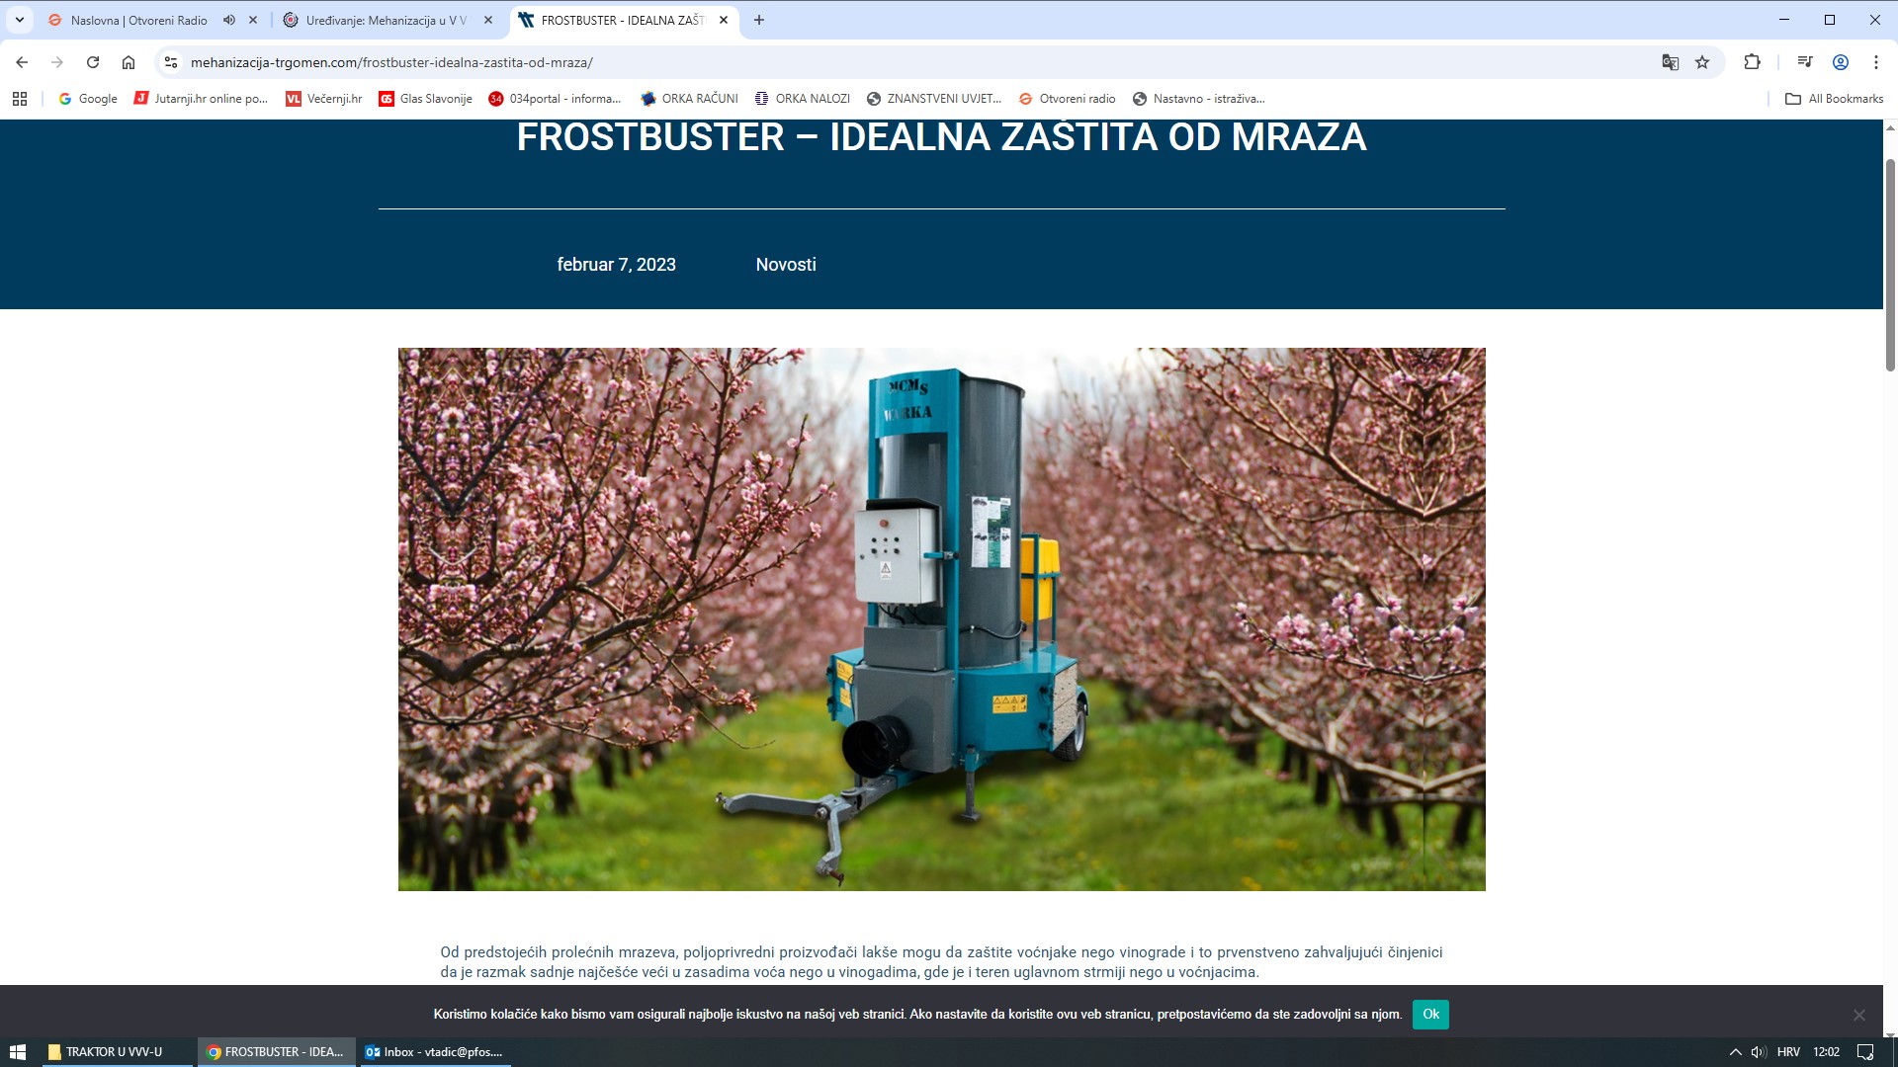Mute the Otvoreni Radio tab audio
The height and width of the screenshot is (1067, 1898).
pyautogui.click(x=229, y=20)
